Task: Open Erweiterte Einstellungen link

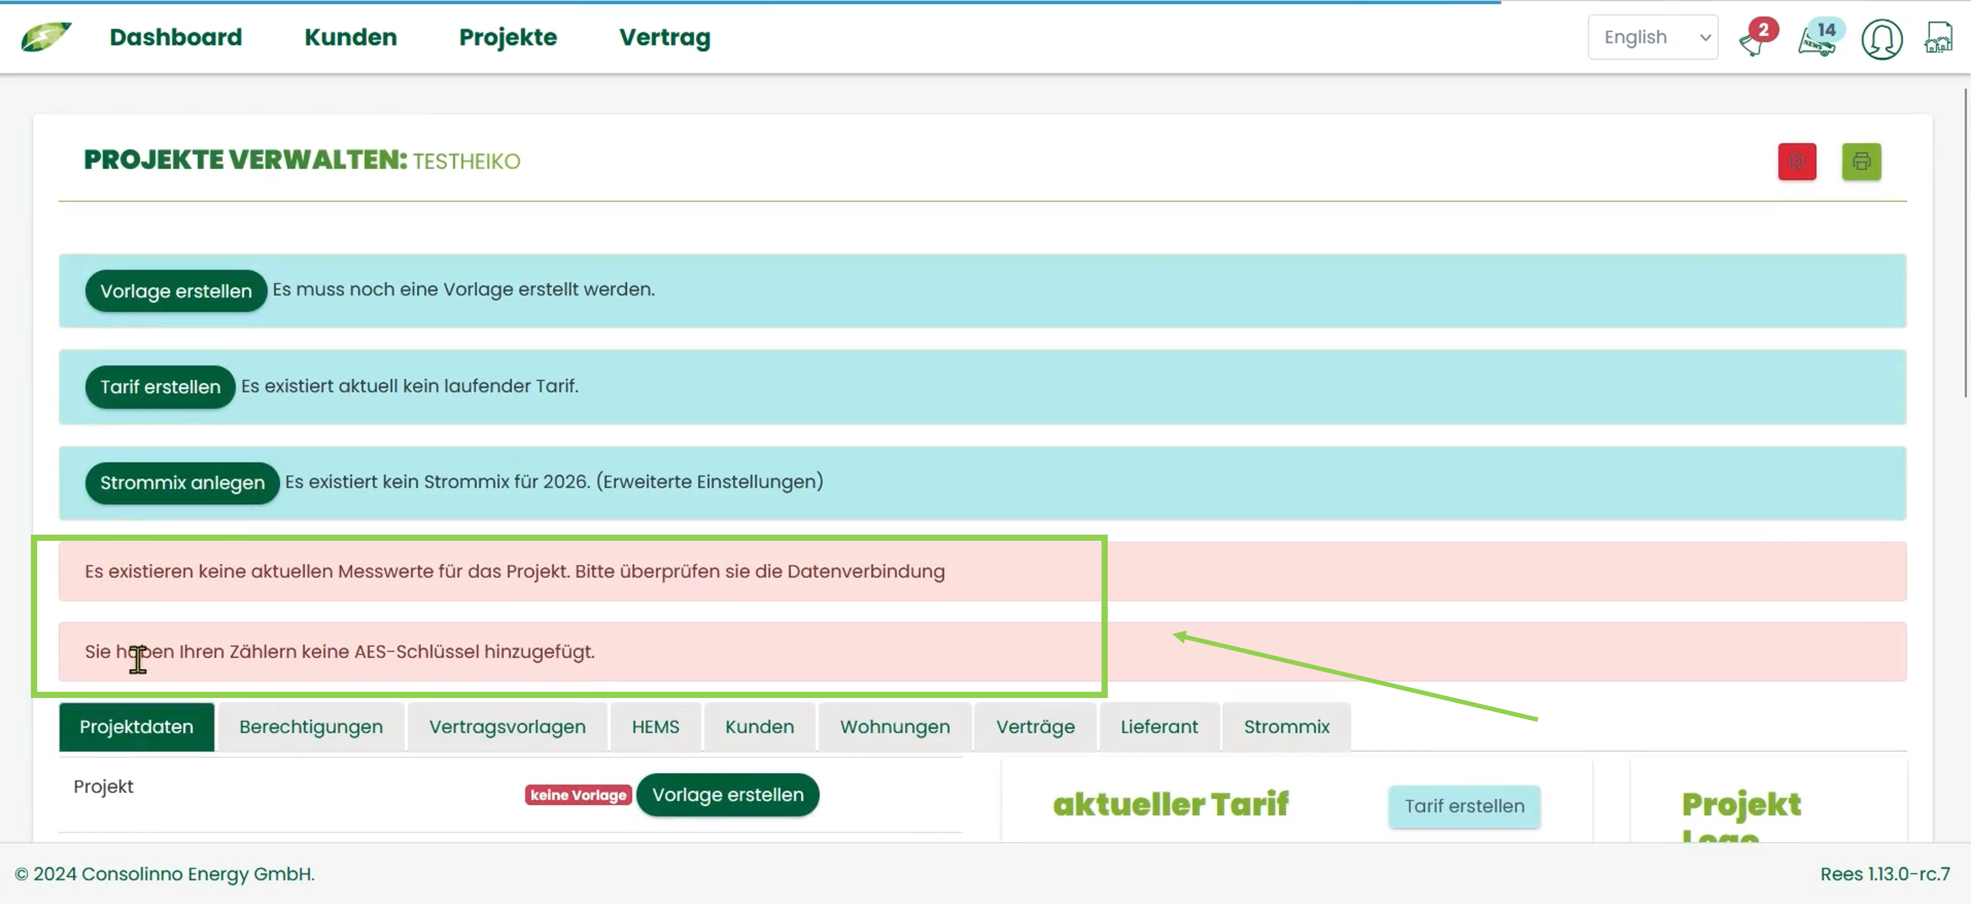Action: coord(710,482)
